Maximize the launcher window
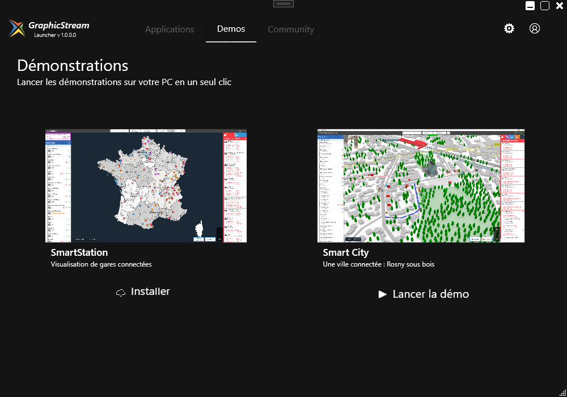The width and height of the screenshot is (567, 397). click(x=544, y=6)
